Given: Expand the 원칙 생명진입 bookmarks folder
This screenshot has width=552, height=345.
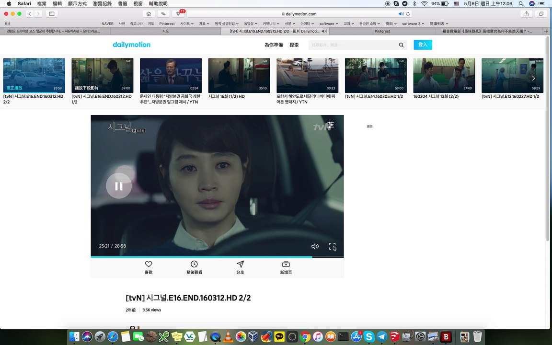Looking at the screenshot, I should click(227, 23).
